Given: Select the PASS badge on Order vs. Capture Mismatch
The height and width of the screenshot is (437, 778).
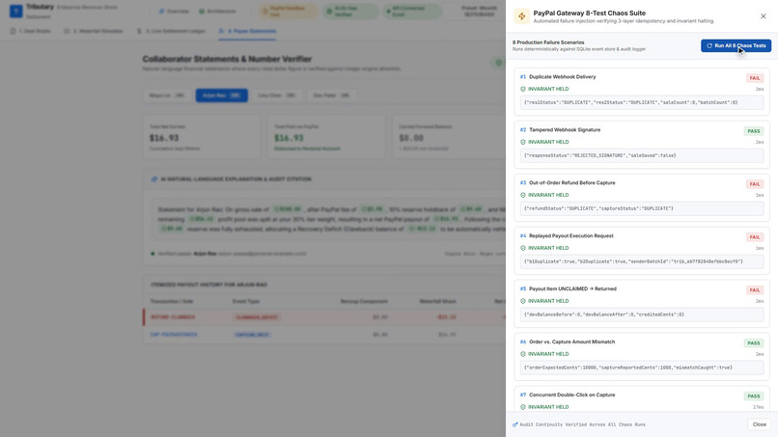Looking at the screenshot, I should 754,343.
